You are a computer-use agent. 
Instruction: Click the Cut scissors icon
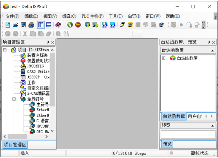25,34
